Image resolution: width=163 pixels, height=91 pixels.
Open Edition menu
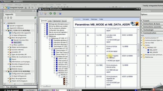click(10, 5)
